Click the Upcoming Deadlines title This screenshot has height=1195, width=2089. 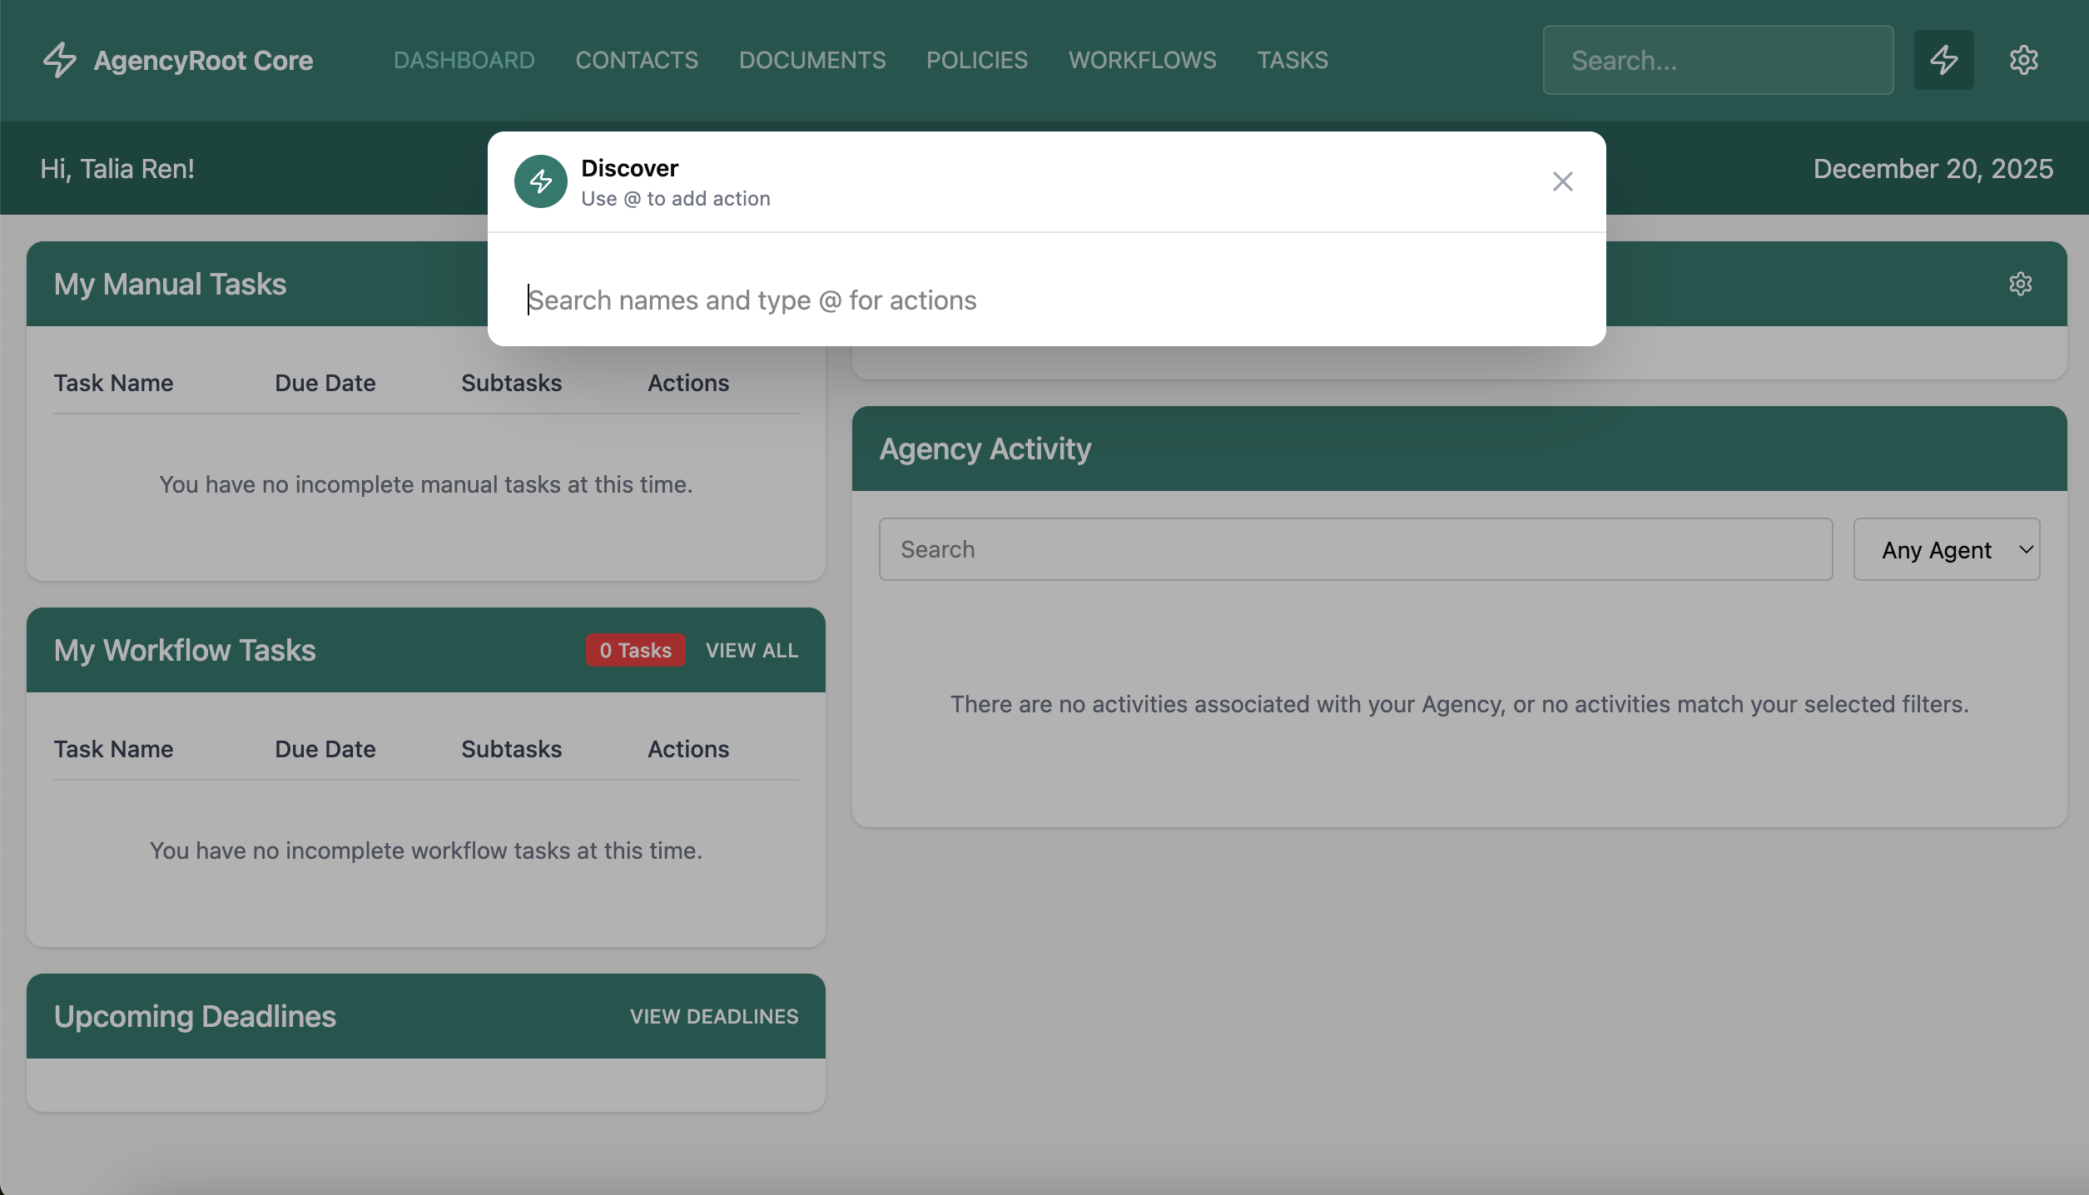coord(195,1016)
